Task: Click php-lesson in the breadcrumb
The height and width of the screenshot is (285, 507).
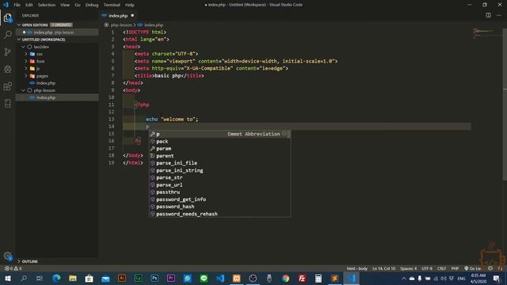Action: [x=121, y=25]
